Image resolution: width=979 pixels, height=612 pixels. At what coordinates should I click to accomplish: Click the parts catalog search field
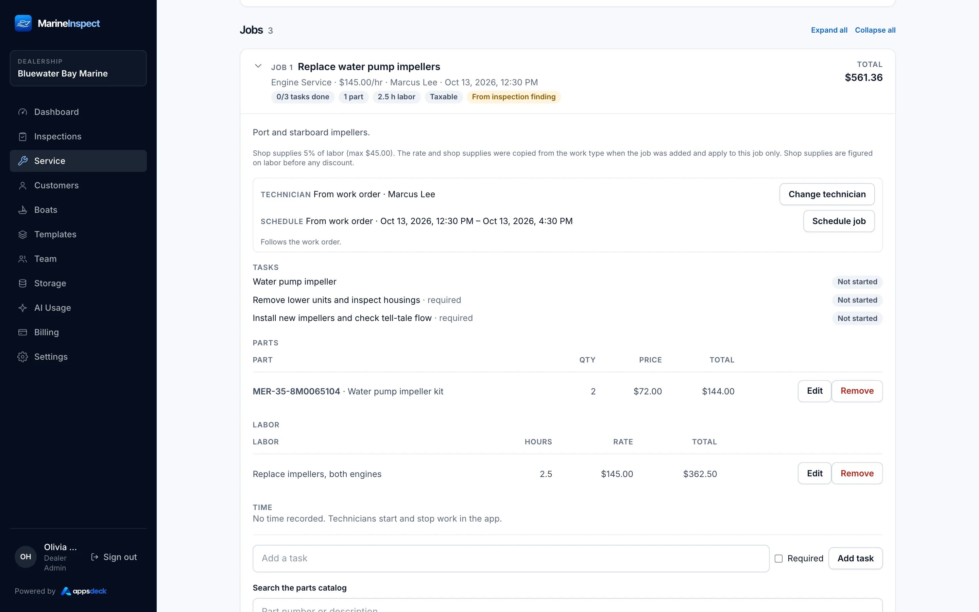(568, 606)
